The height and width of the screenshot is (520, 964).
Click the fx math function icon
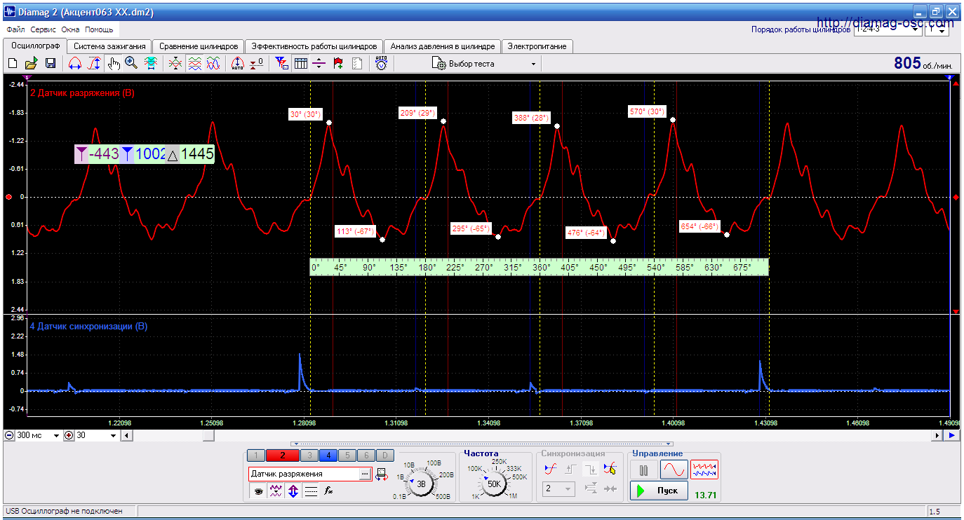coord(328,492)
